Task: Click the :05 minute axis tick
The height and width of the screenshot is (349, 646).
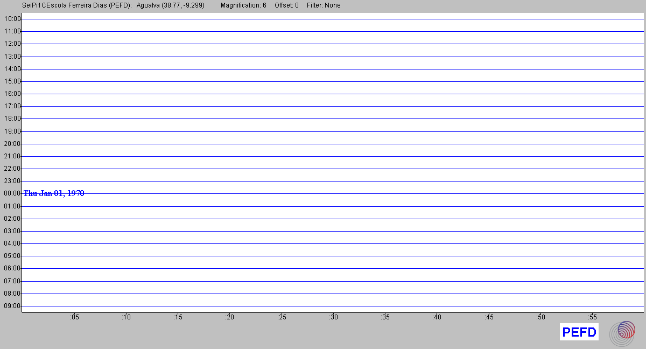Action: (74, 317)
